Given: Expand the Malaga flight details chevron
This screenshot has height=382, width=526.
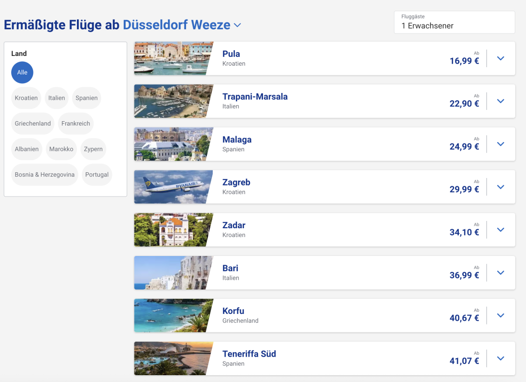Looking at the screenshot, I should (x=501, y=144).
